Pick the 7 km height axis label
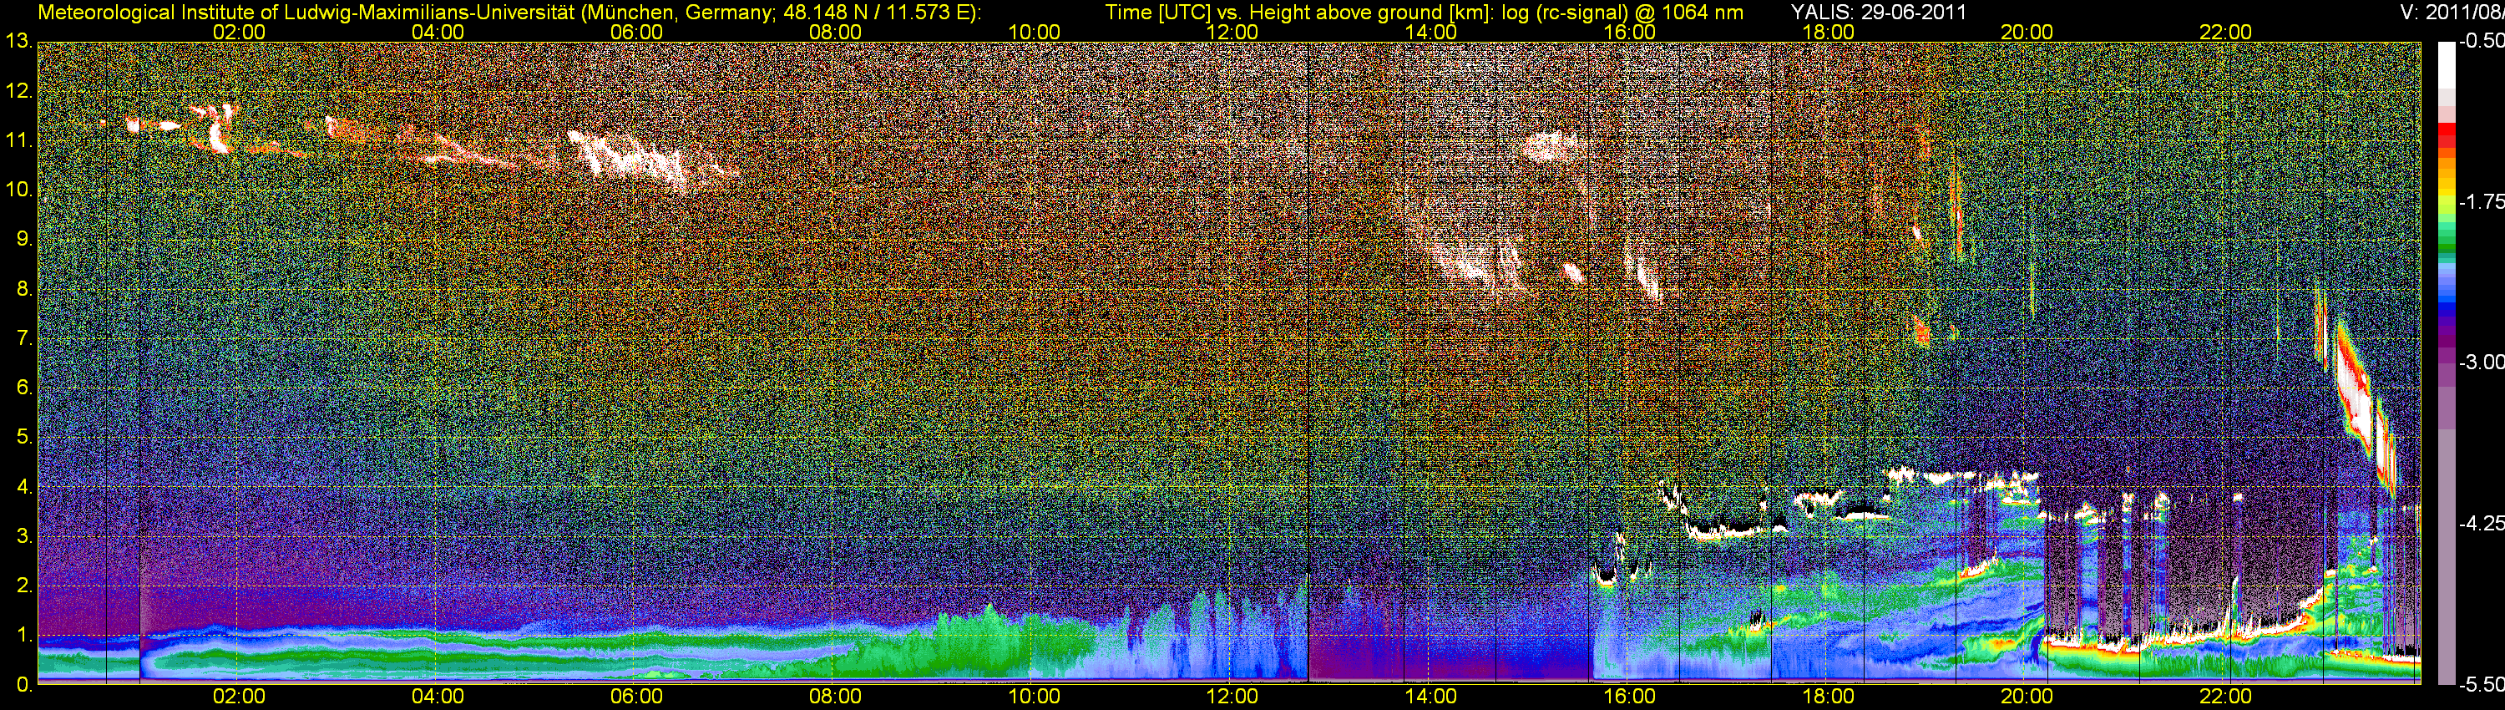The image size is (2505, 710). coord(23,338)
